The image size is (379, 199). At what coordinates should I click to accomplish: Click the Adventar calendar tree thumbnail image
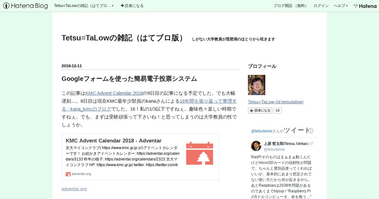click(200, 153)
